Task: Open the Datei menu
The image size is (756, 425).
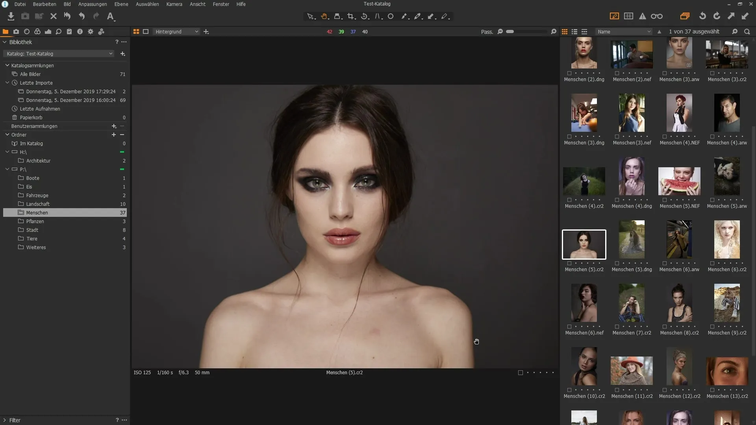Action: point(20,4)
